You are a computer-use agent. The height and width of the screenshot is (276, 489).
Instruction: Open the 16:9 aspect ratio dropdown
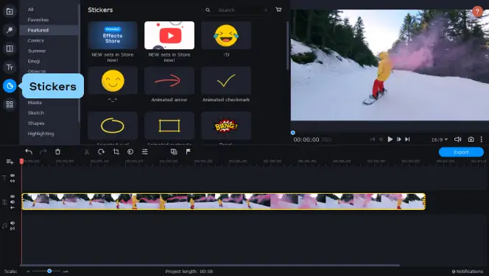pyautogui.click(x=440, y=139)
